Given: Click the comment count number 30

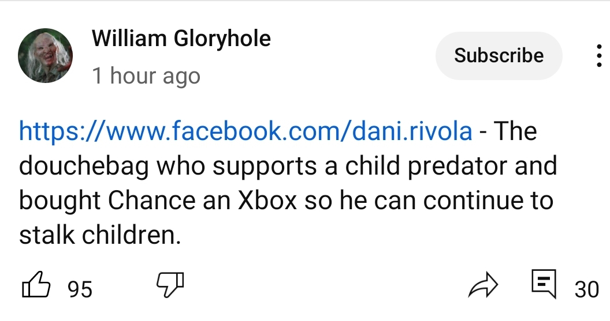Looking at the screenshot, I should [586, 289].
